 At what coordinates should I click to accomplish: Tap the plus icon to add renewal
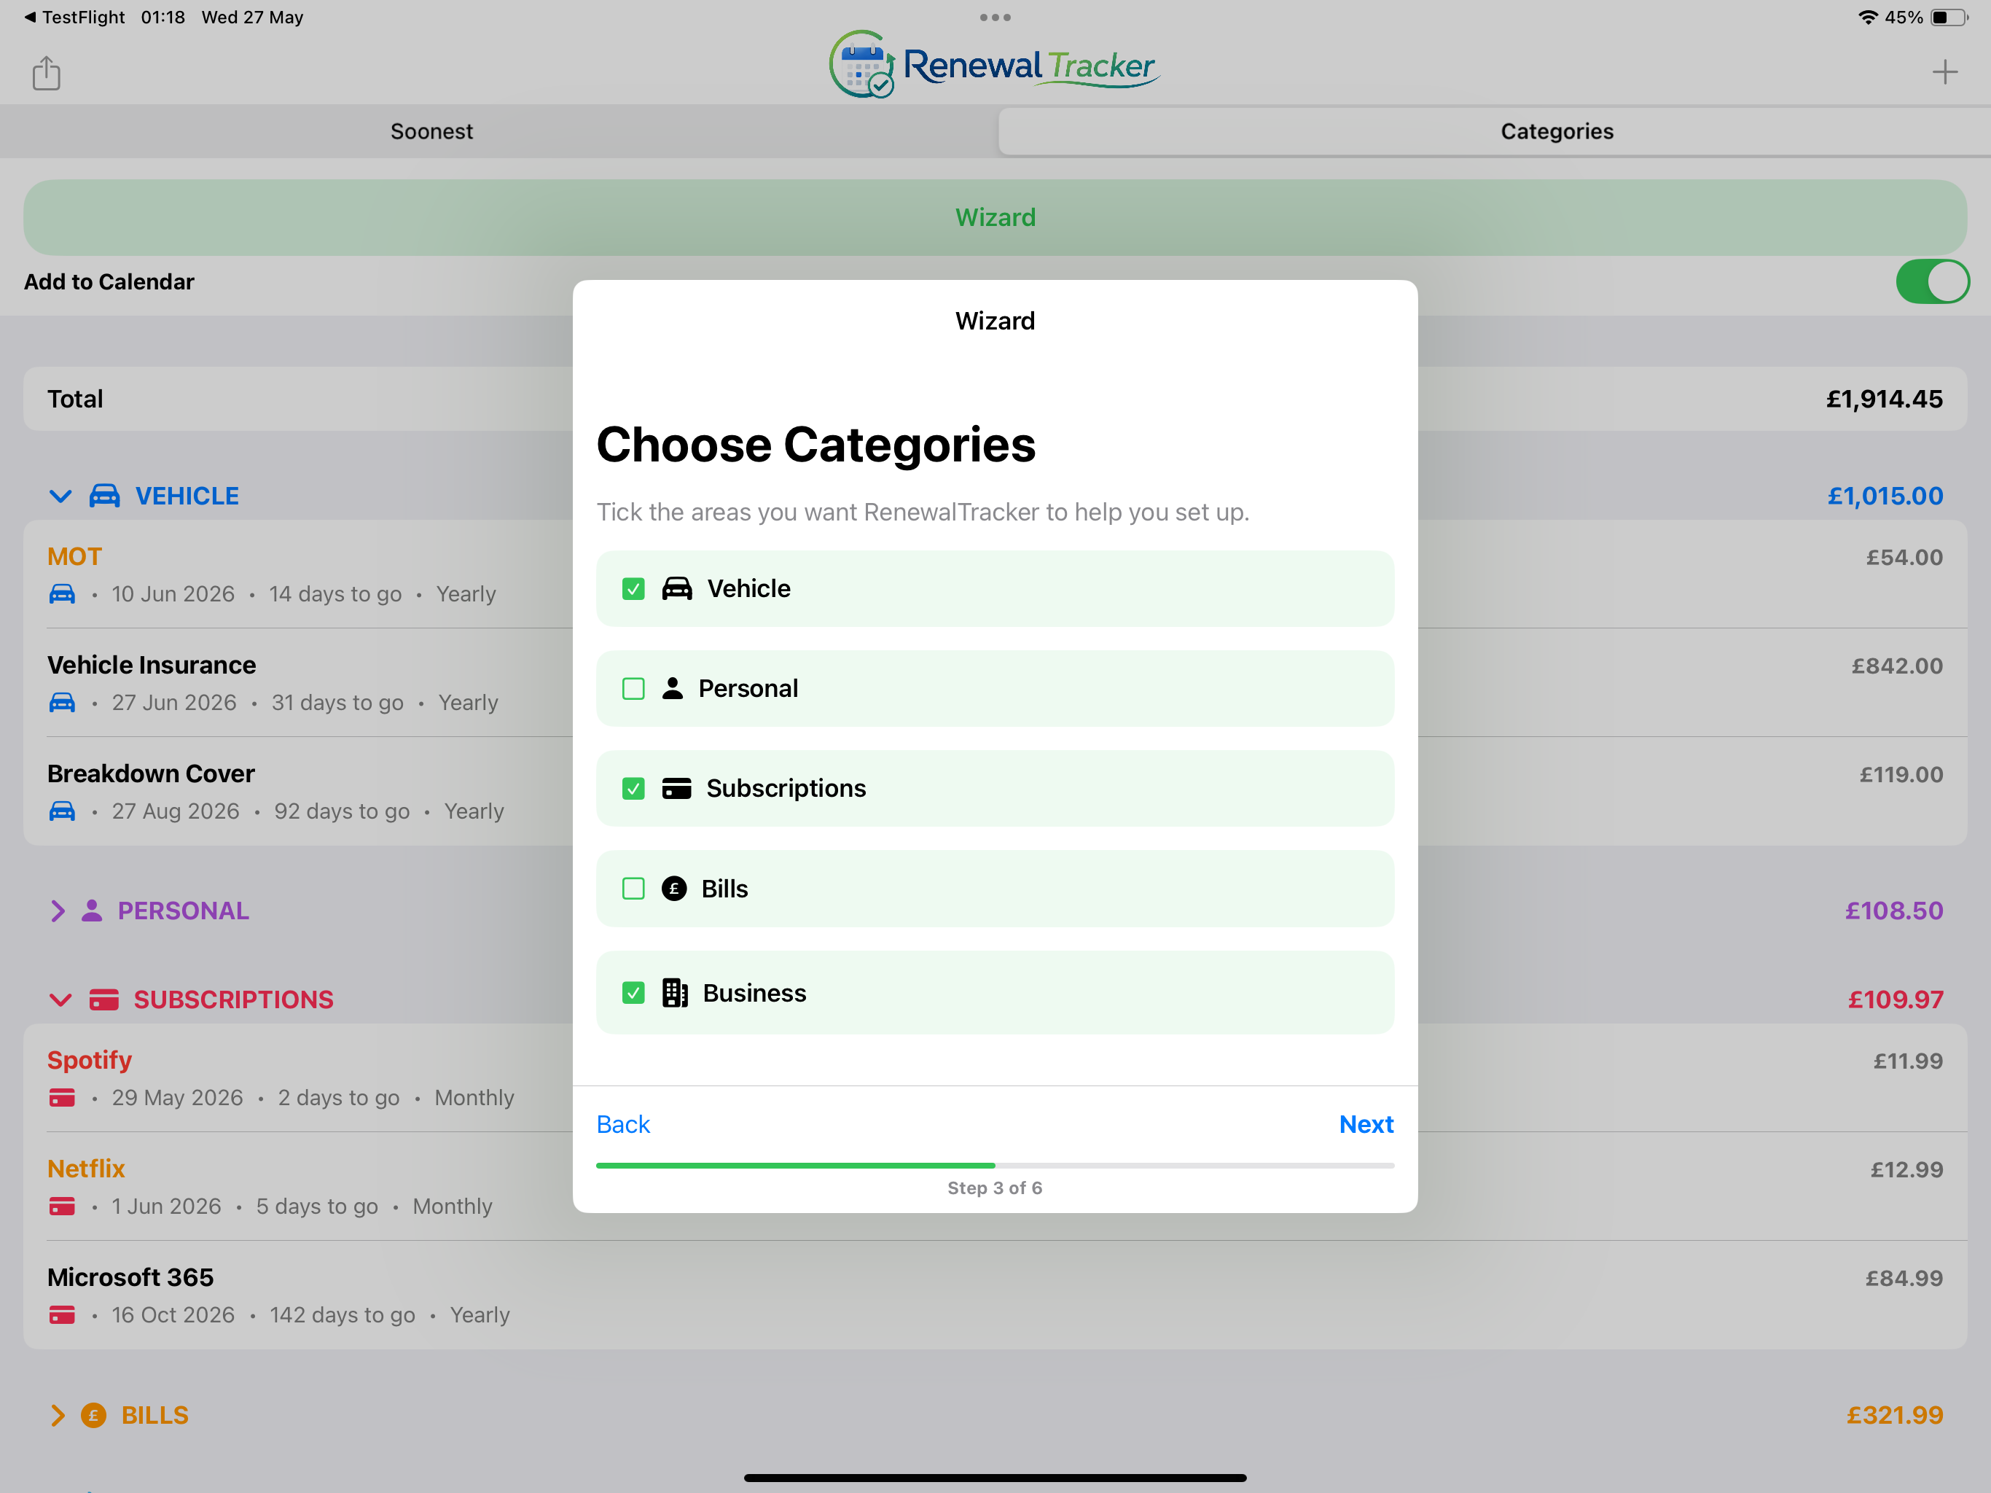1944,72
